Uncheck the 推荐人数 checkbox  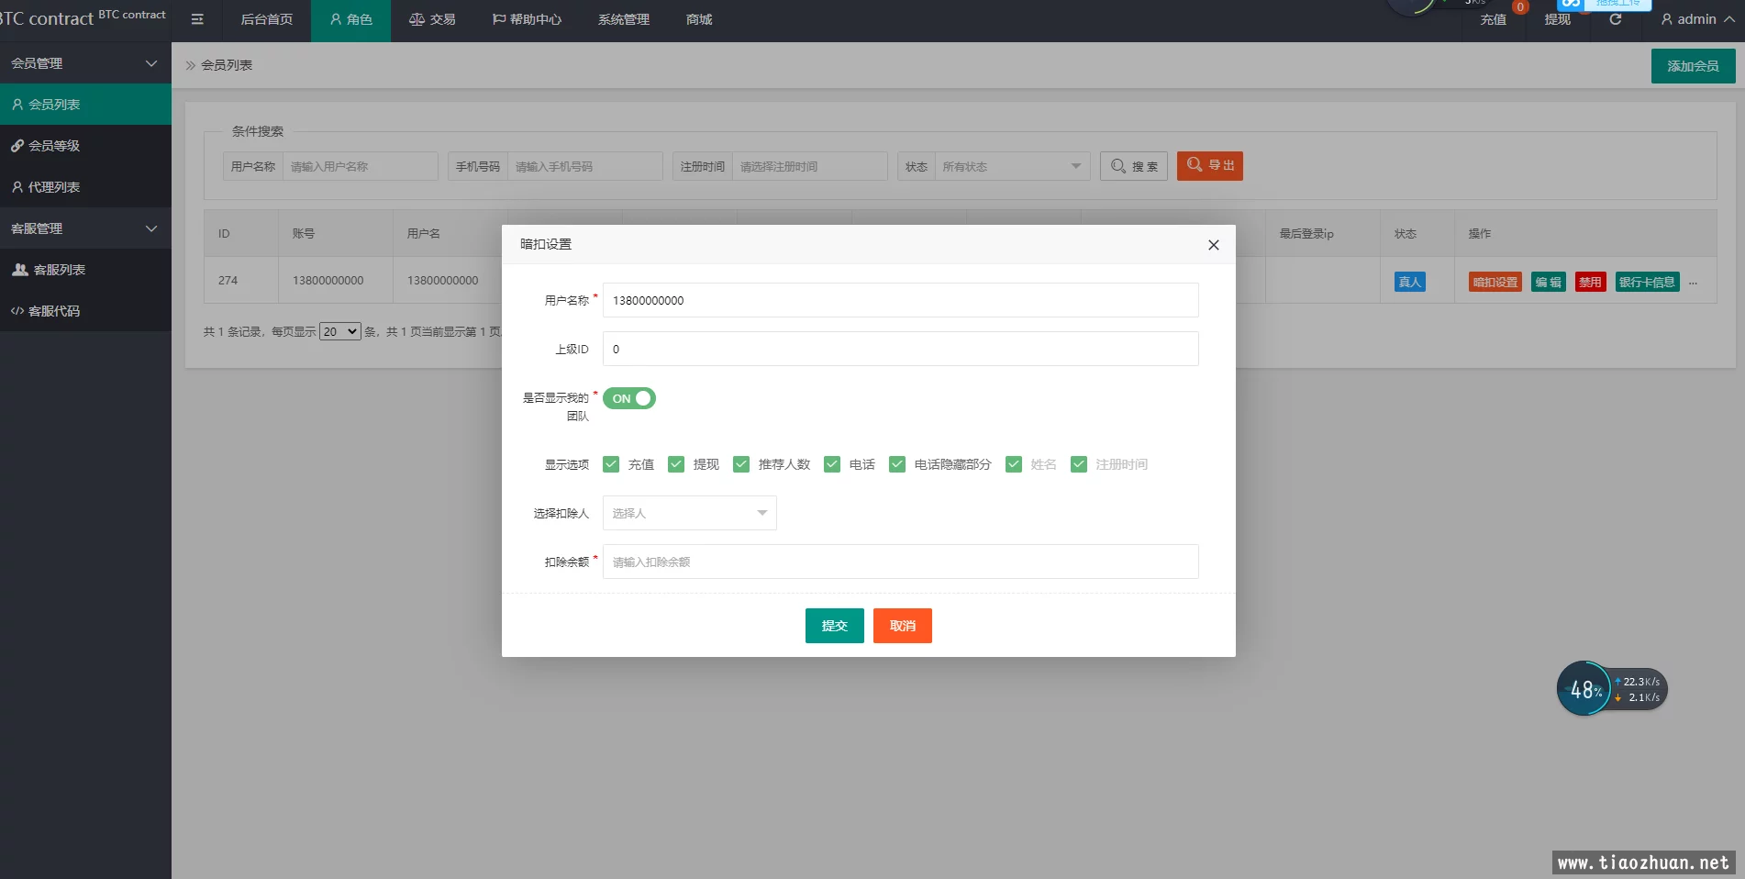coord(741,464)
